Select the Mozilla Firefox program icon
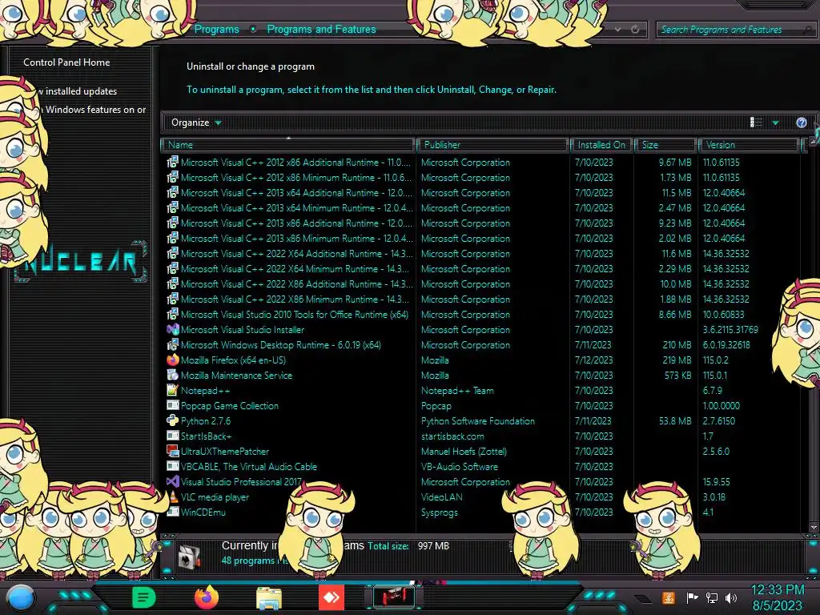 (x=173, y=360)
